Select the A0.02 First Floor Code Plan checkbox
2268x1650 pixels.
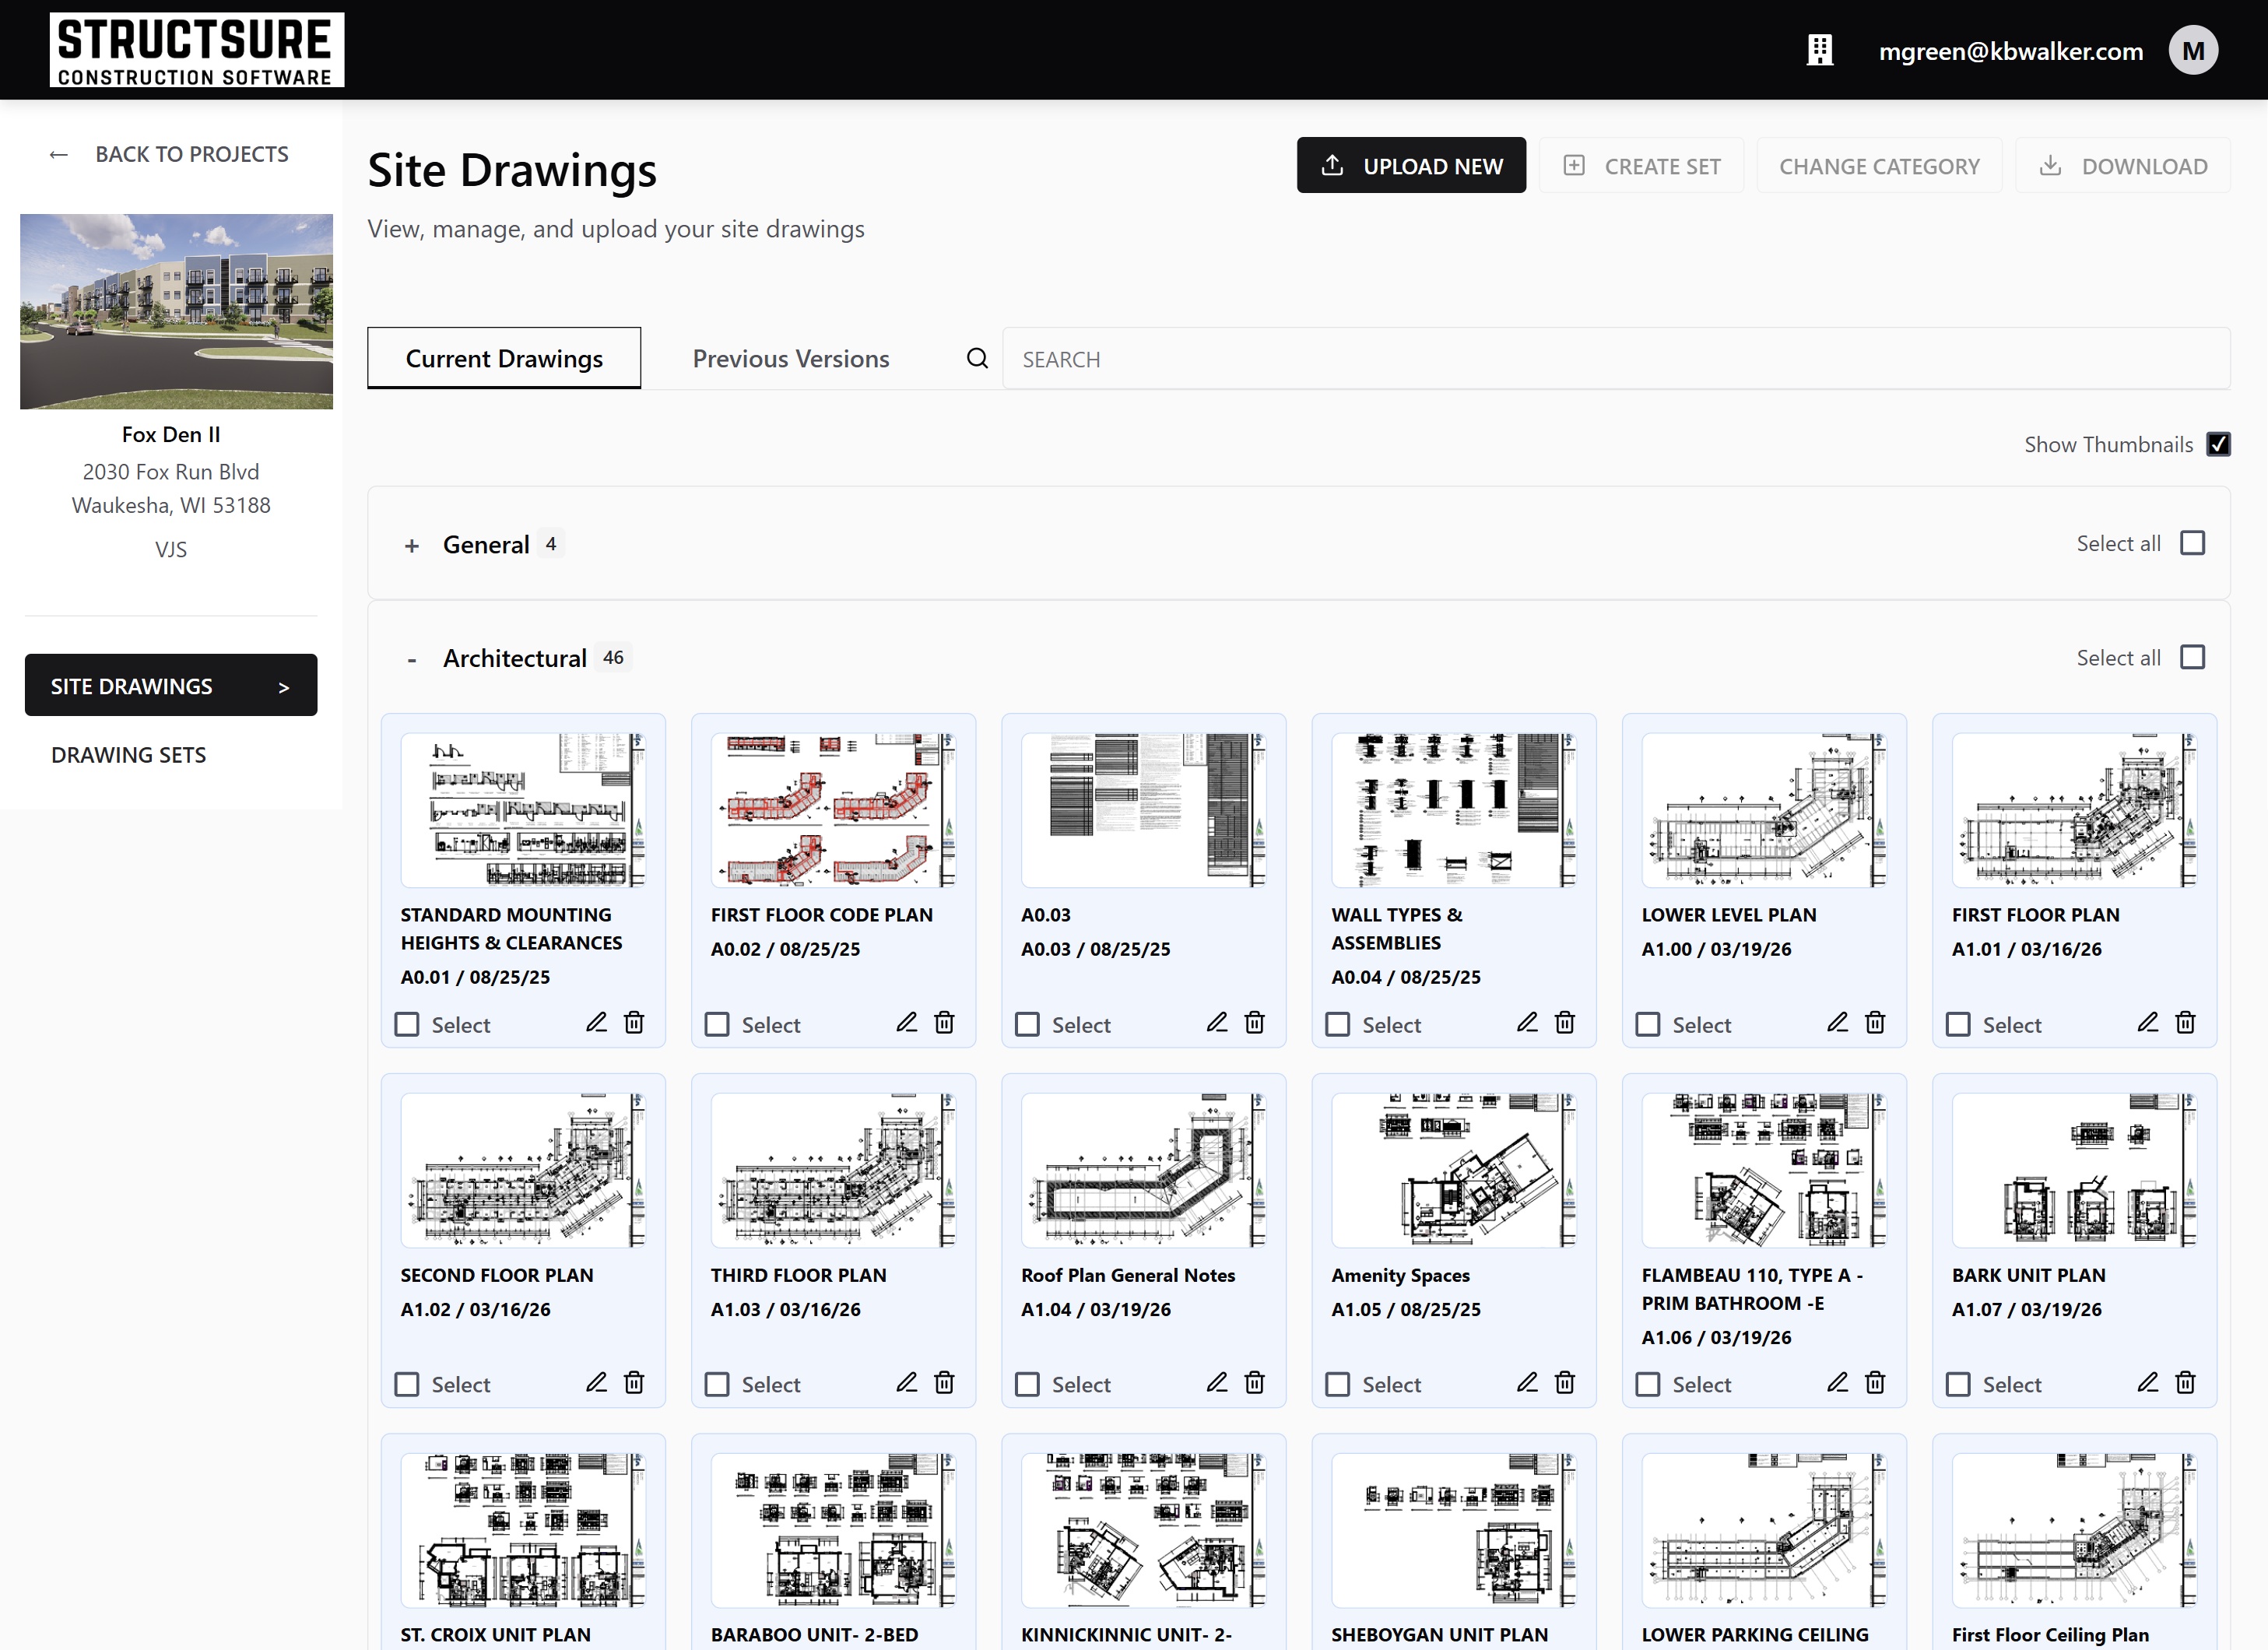(717, 1024)
